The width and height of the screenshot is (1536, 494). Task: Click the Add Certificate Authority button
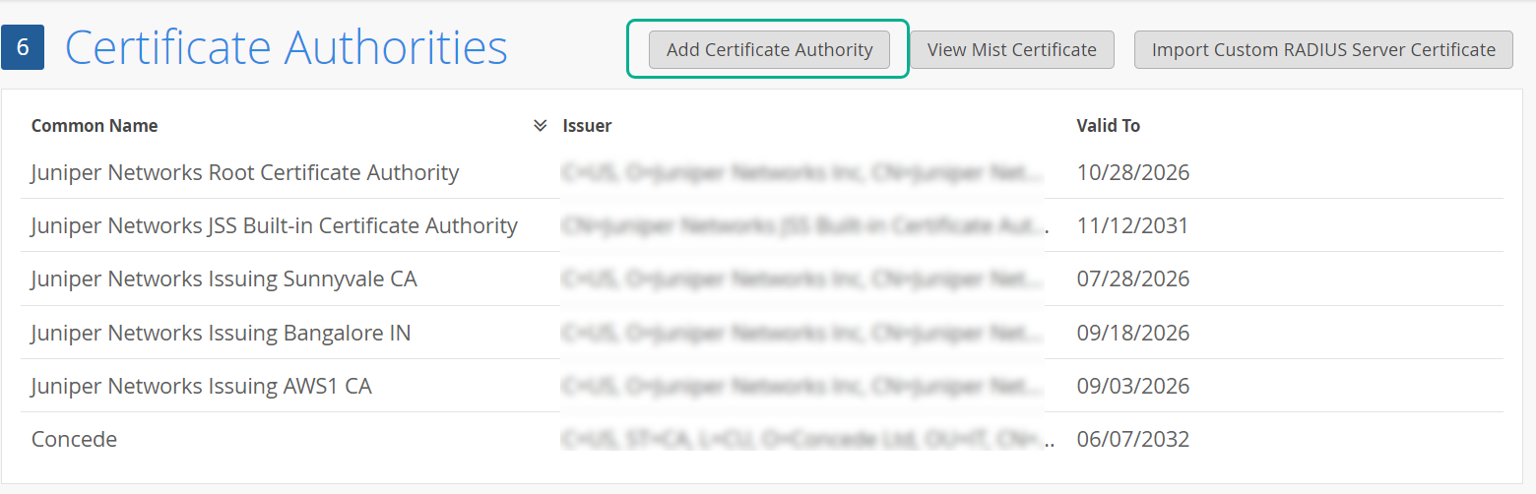coord(769,49)
